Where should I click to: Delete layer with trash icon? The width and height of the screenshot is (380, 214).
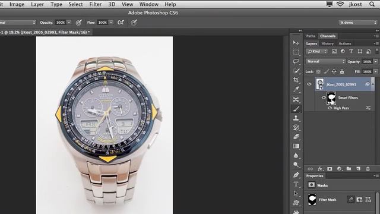[368, 169]
